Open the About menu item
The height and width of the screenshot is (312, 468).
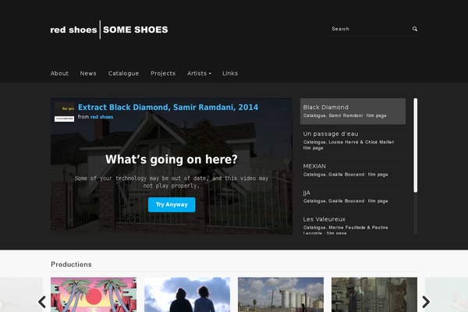point(59,73)
